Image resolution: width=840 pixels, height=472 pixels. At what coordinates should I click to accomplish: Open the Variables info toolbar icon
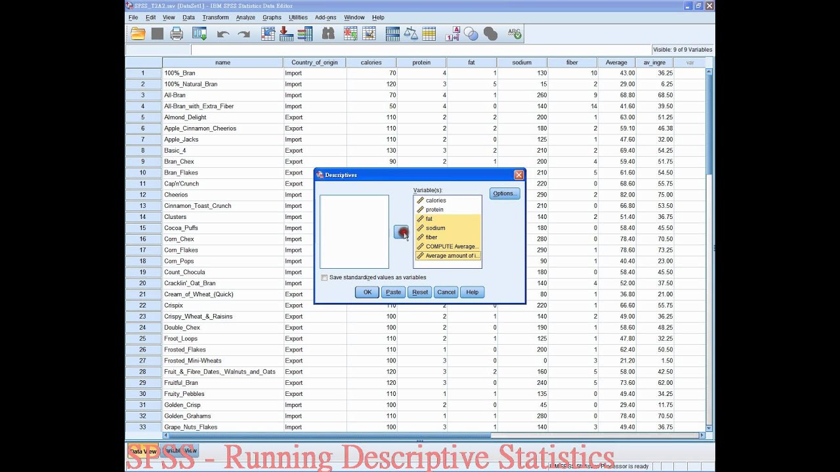pos(304,34)
